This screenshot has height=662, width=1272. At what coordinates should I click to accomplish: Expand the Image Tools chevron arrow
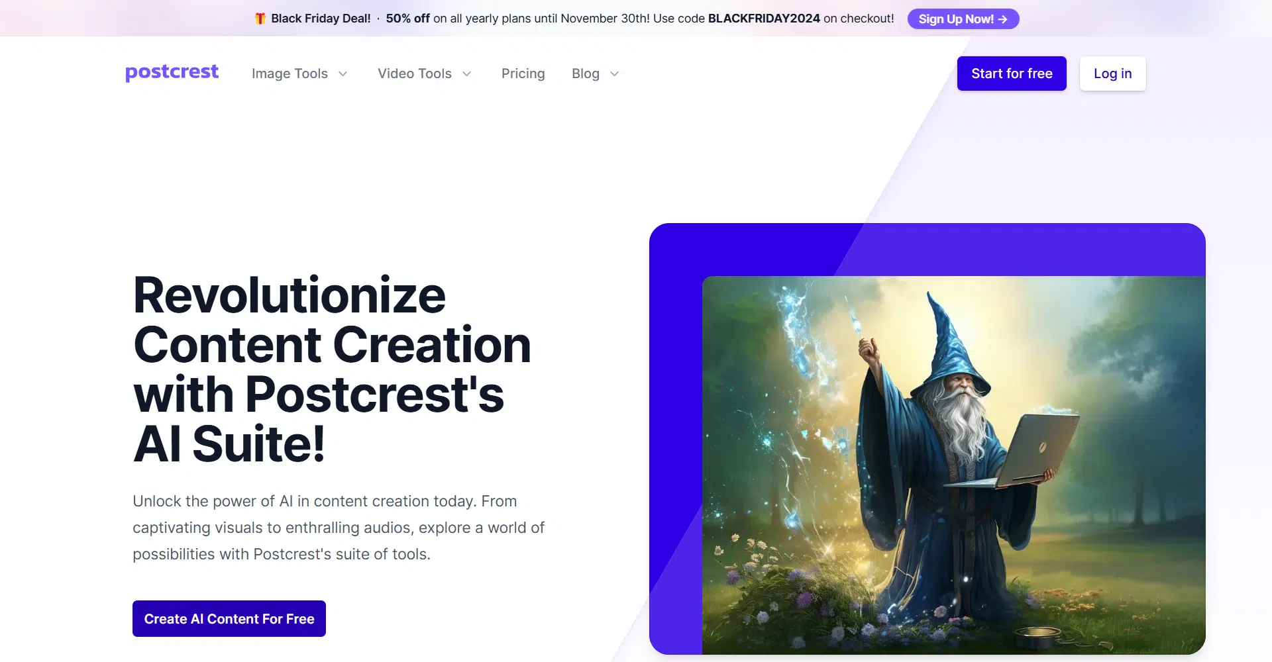pos(343,74)
